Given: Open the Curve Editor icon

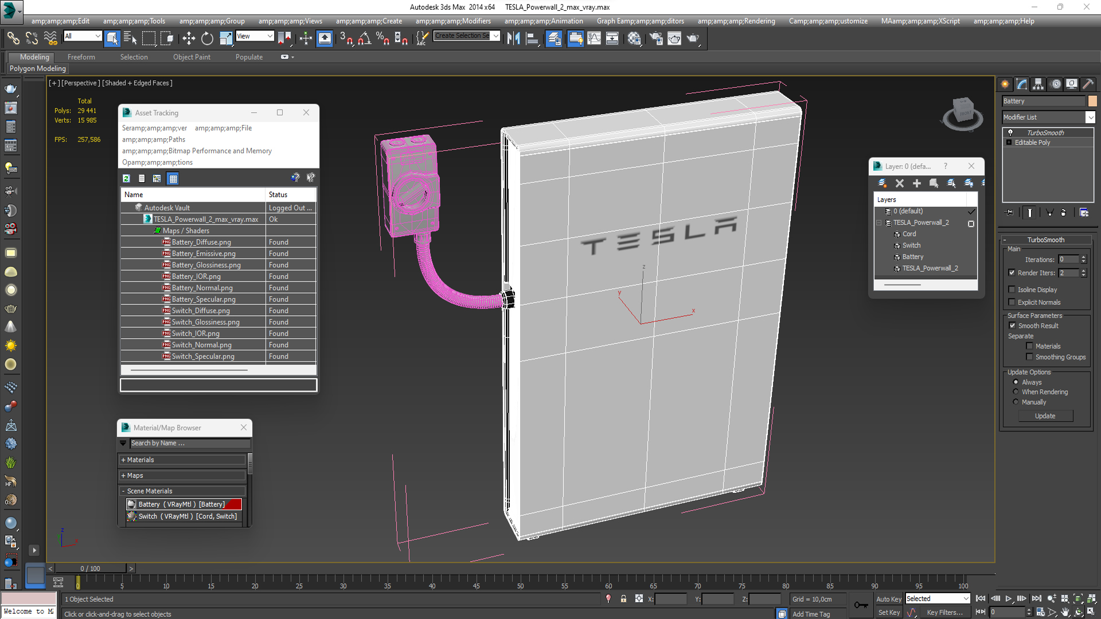Looking at the screenshot, I should click(594, 38).
